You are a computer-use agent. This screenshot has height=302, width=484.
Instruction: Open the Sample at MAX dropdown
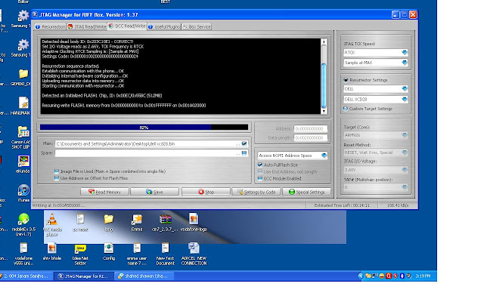pos(405,63)
